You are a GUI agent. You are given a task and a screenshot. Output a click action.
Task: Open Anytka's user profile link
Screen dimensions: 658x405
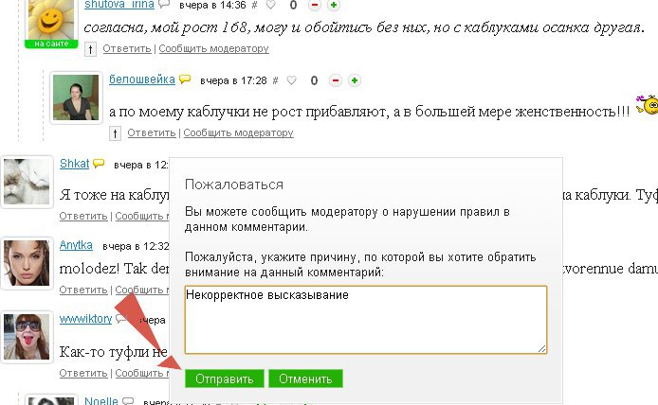click(76, 245)
